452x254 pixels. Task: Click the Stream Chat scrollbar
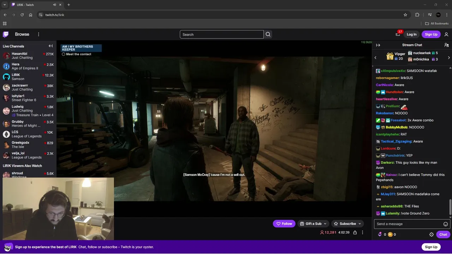450,207
